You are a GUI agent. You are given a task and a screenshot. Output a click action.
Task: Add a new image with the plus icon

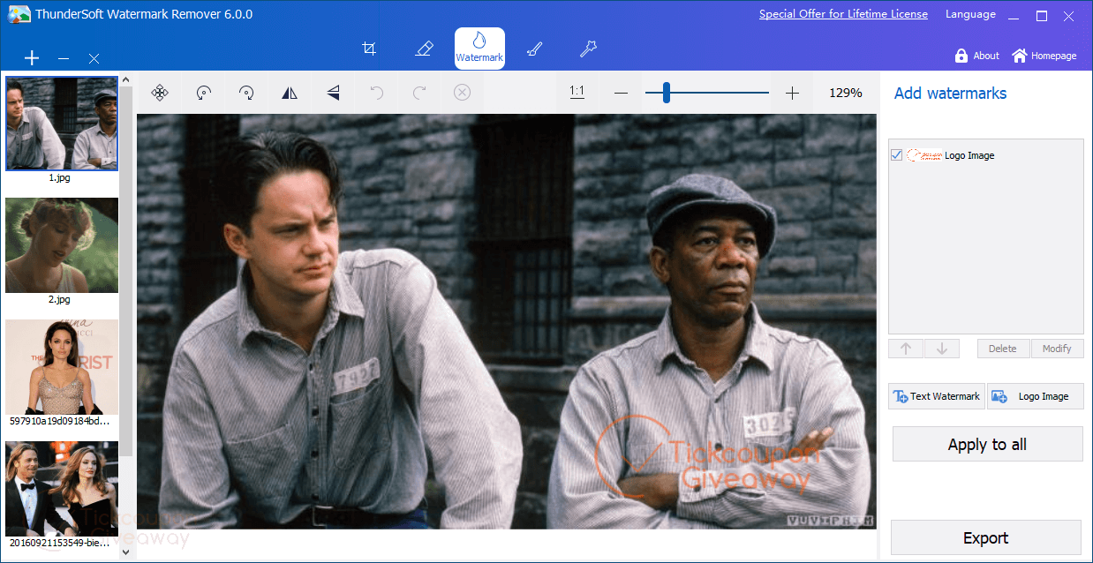click(x=32, y=58)
